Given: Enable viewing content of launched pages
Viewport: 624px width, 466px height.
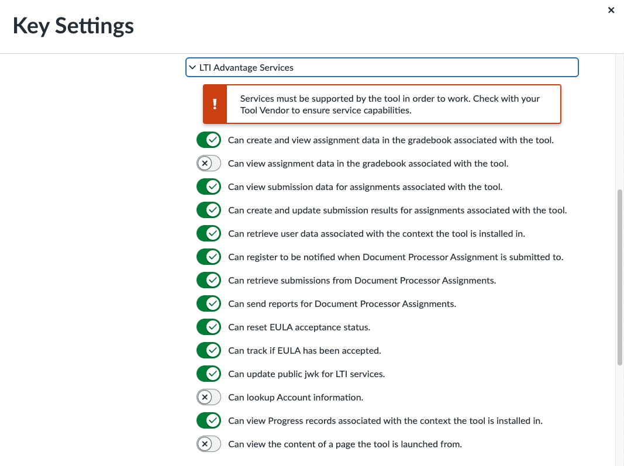Looking at the screenshot, I should (209, 444).
